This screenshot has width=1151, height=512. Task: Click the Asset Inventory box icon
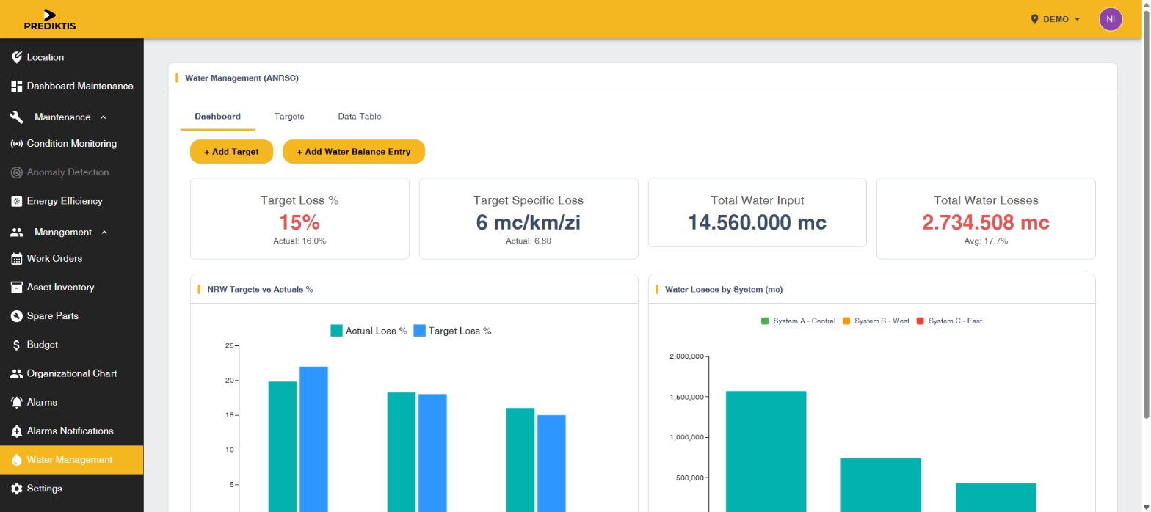17,288
